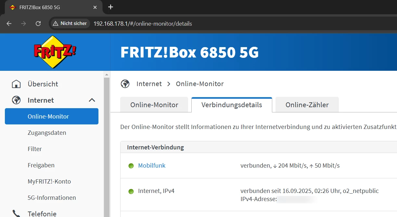Close the FRITZ!Box 6850 5G browser tab

(x=96, y=7)
